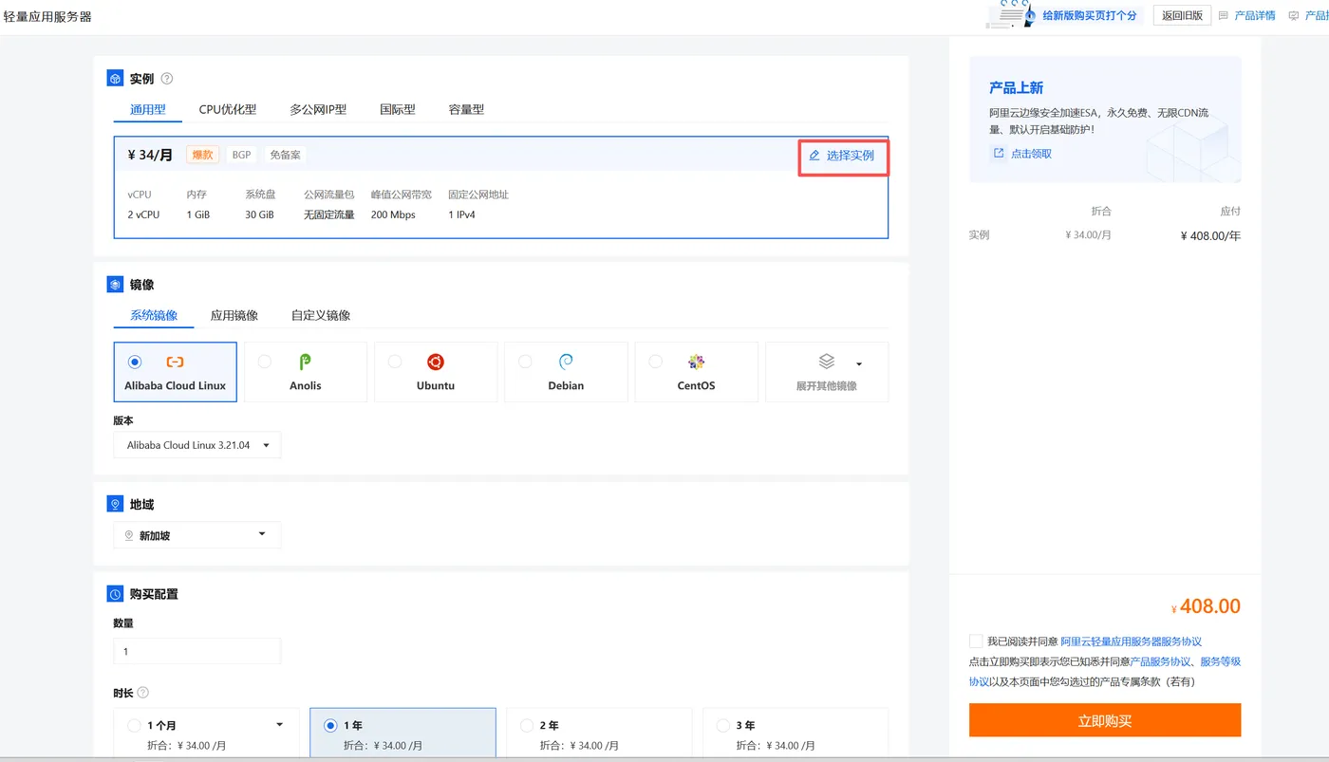Switch to the 多公网IP型 tab
The height and width of the screenshot is (762, 1329).
point(318,110)
